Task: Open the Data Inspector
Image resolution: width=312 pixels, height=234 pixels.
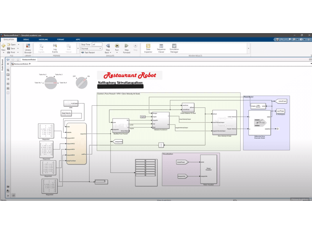Action: click(x=148, y=48)
